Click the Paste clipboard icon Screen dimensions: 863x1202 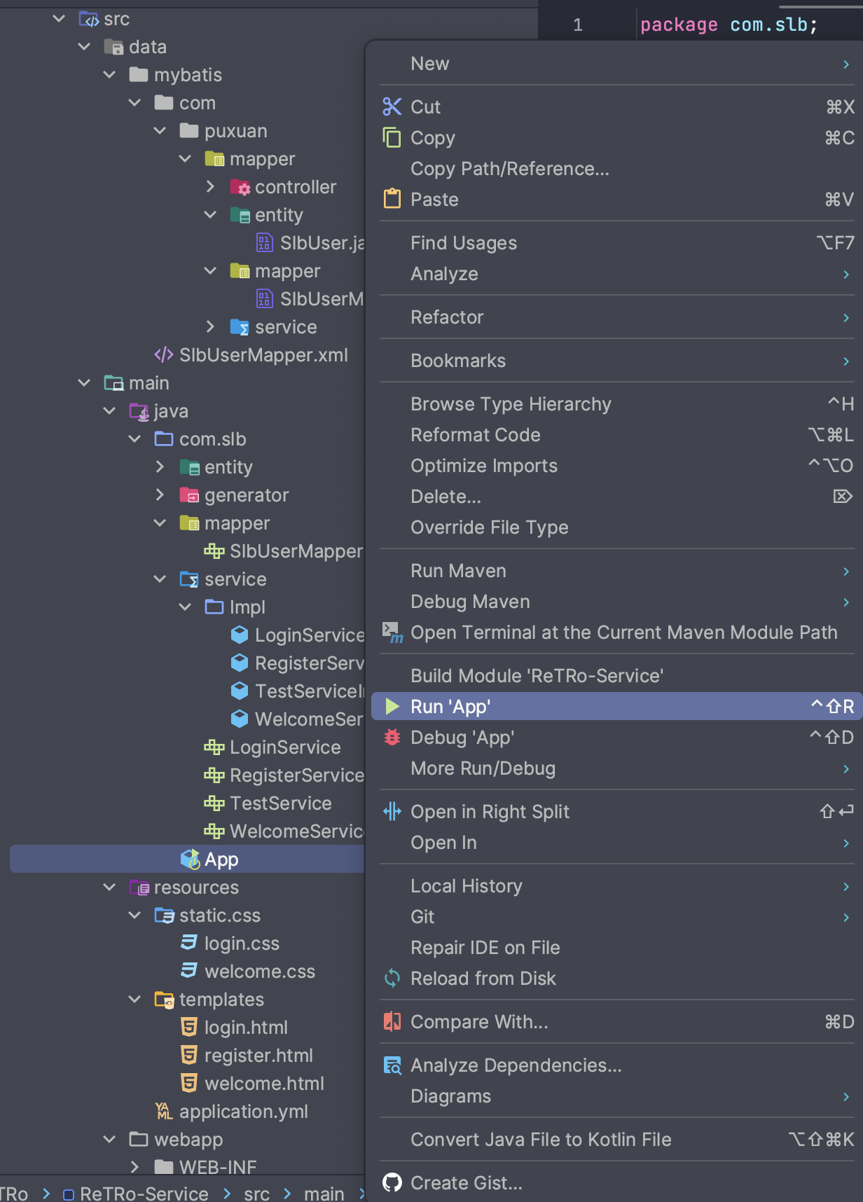coord(392,199)
